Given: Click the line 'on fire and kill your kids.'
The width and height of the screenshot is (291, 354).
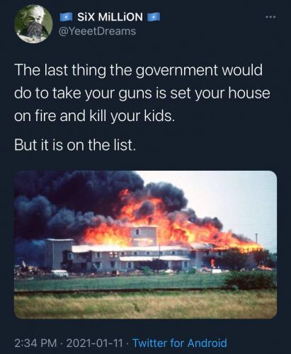Looking at the screenshot, I should pos(94,116).
